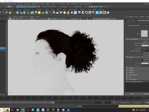Switch to the FX Caching shelf tab
The height and width of the screenshot is (112, 149).
39,10
